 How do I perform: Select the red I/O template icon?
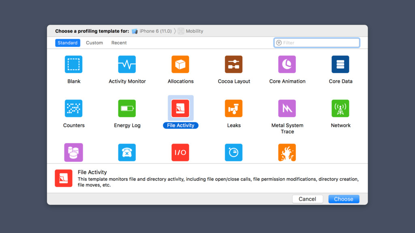[x=180, y=153]
